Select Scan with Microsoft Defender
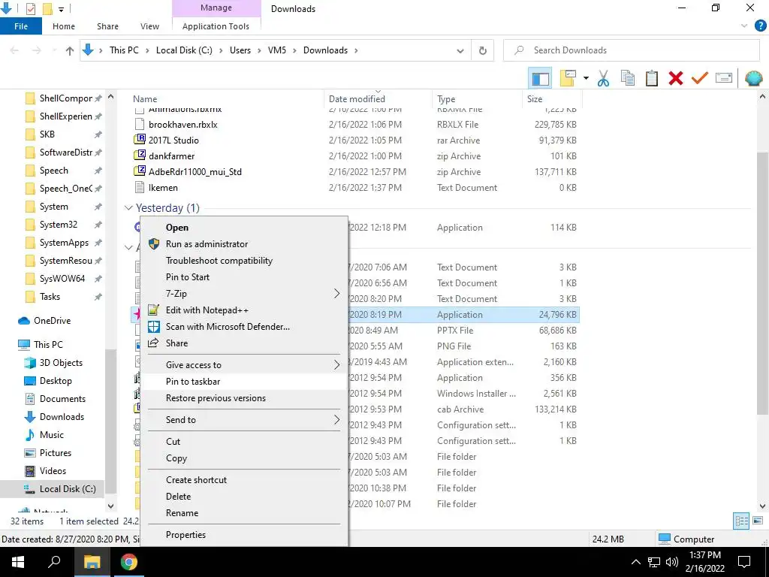 244,326
